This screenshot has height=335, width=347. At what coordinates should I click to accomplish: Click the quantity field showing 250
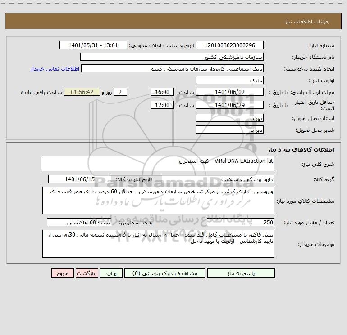click(x=241, y=223)
